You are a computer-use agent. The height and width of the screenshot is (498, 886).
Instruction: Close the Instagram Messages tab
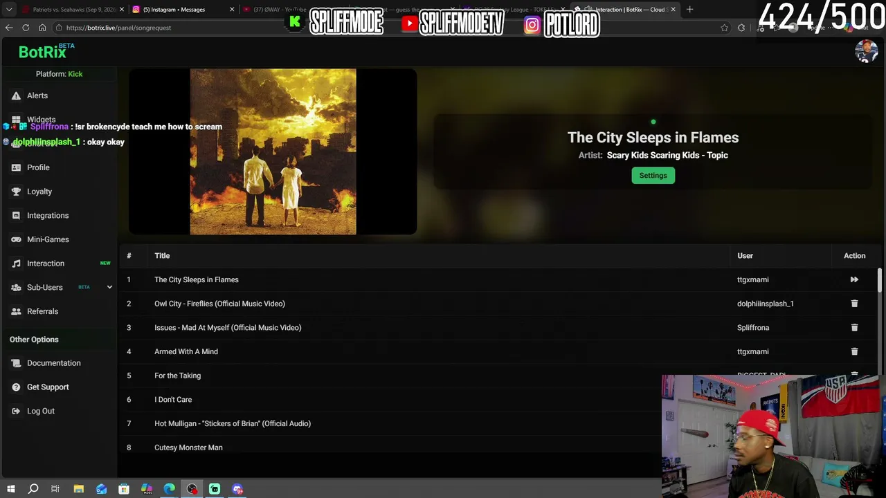(232, 10)
